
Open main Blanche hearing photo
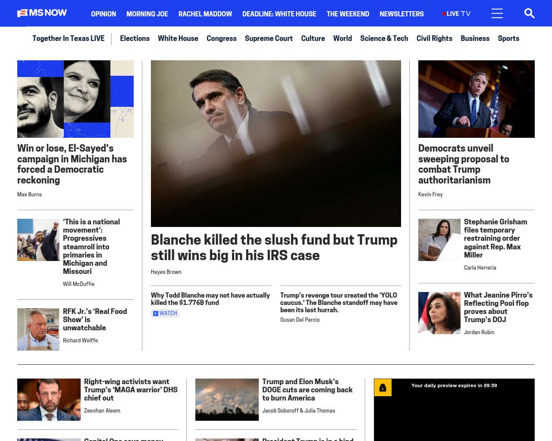coord(276,143)
